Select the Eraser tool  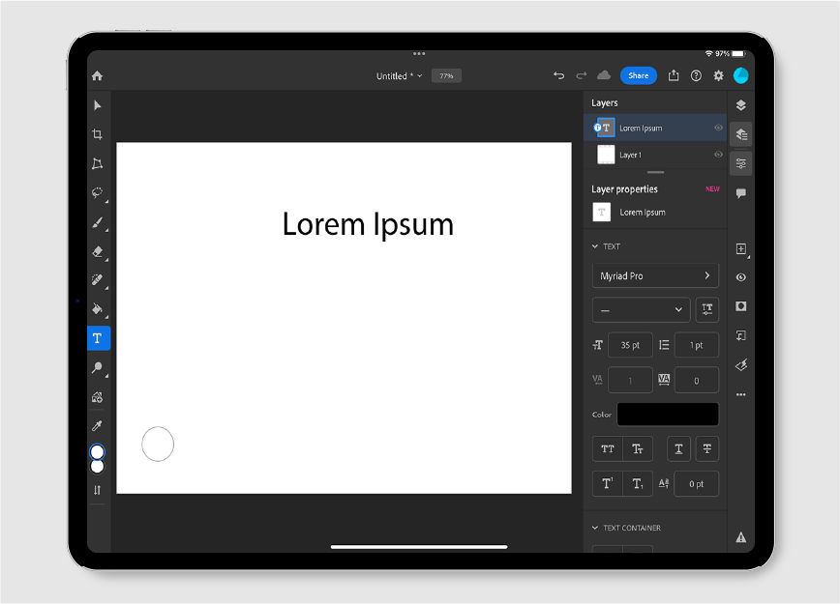coord(97,252)
